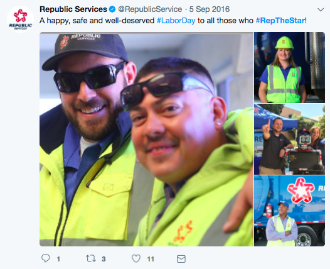The height and width of the screenshot is (269, 330).
Task: Like the tweet with the heart icon
Action: click(136, 258)
